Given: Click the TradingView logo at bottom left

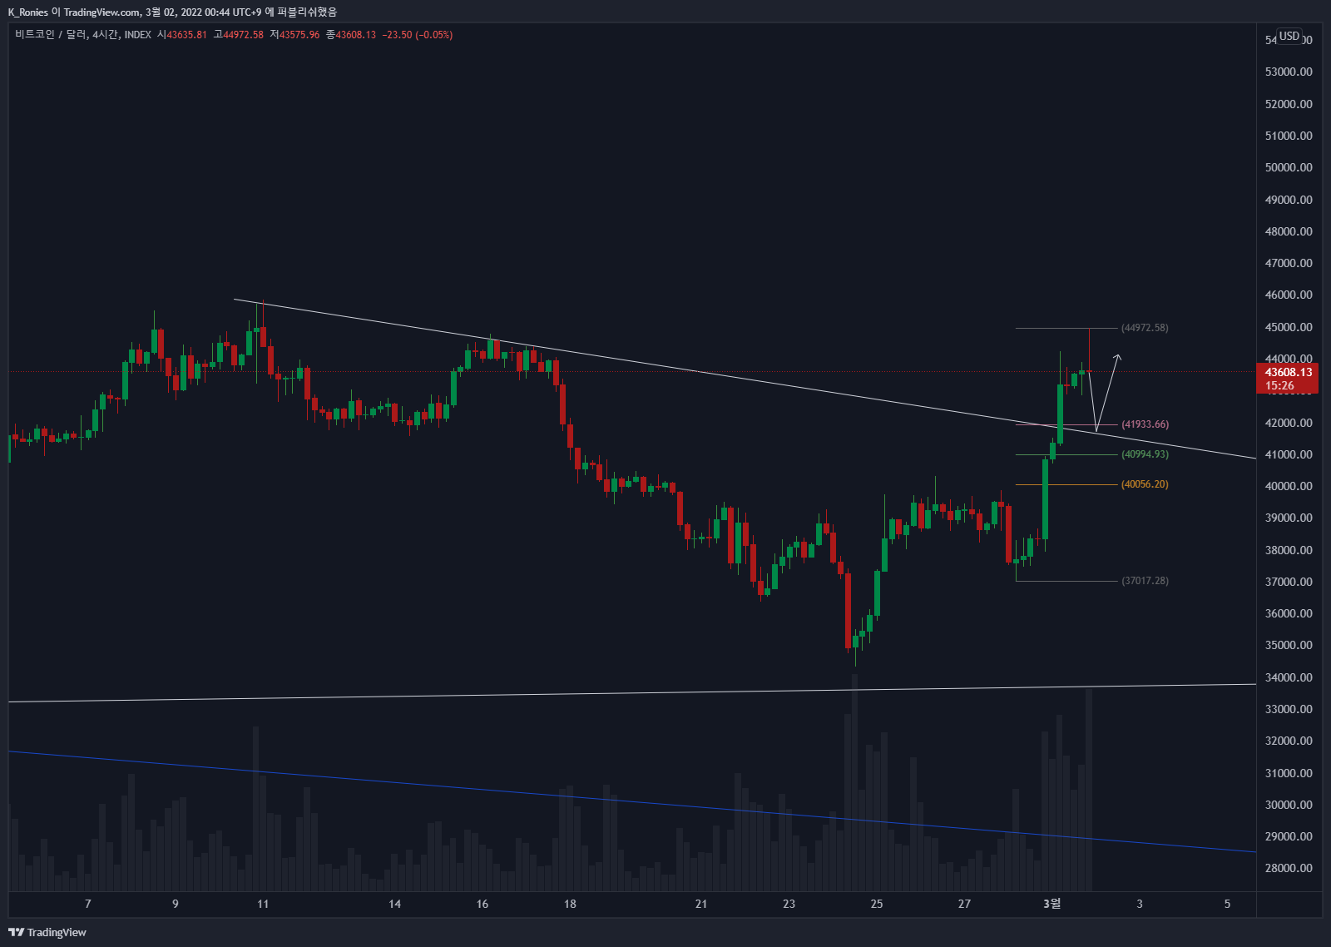Looking at the screenshot, I should (47, 932).
